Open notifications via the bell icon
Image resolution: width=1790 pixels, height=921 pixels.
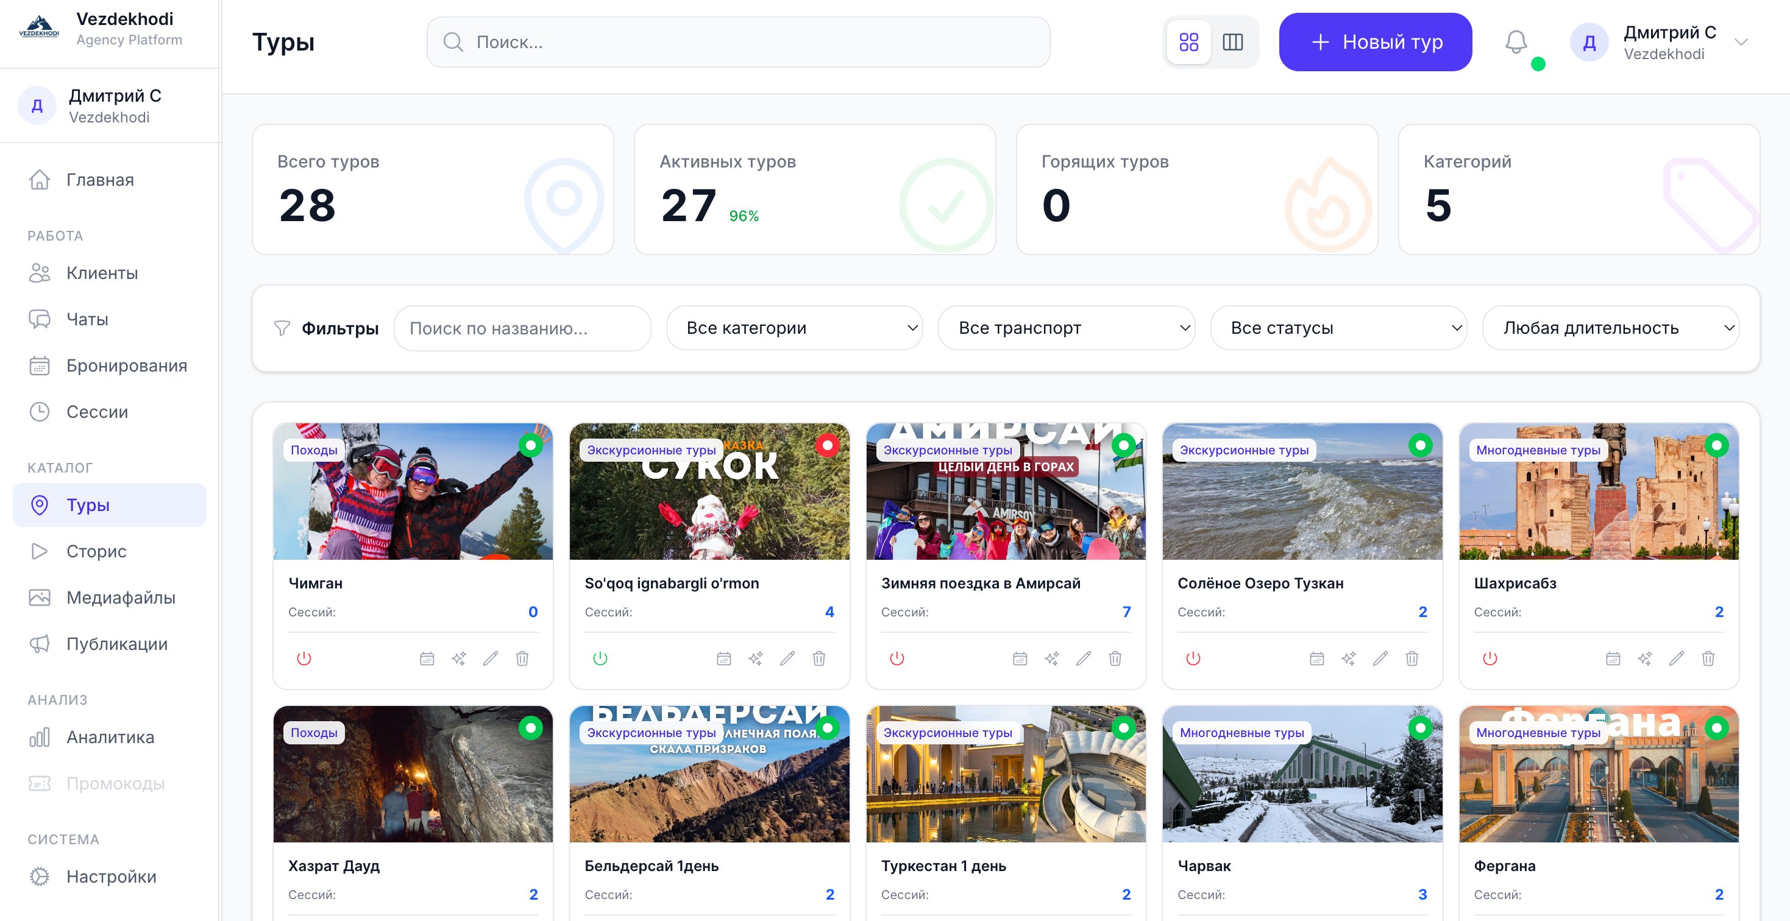point(1516,43)
